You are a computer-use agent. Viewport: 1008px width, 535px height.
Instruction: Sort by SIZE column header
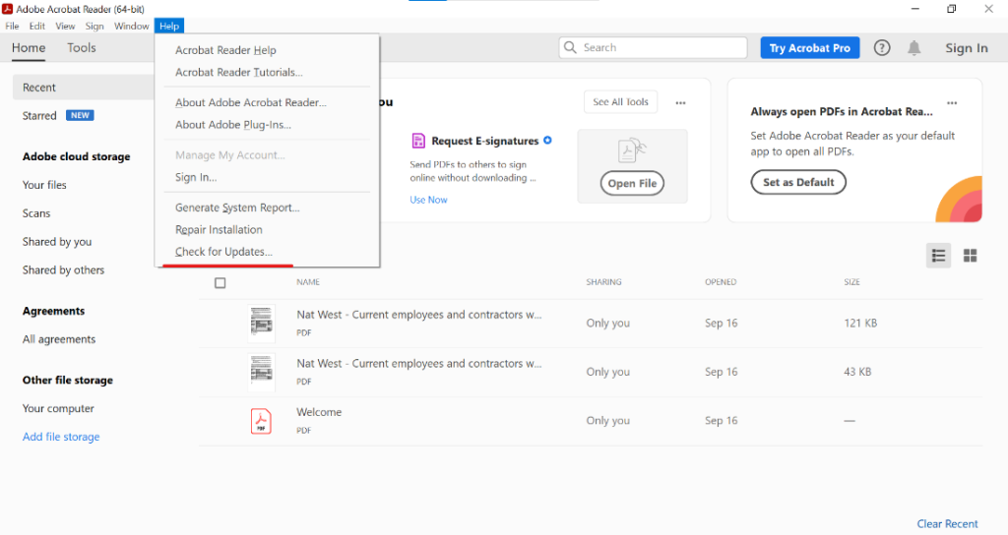tap(851, 282)
